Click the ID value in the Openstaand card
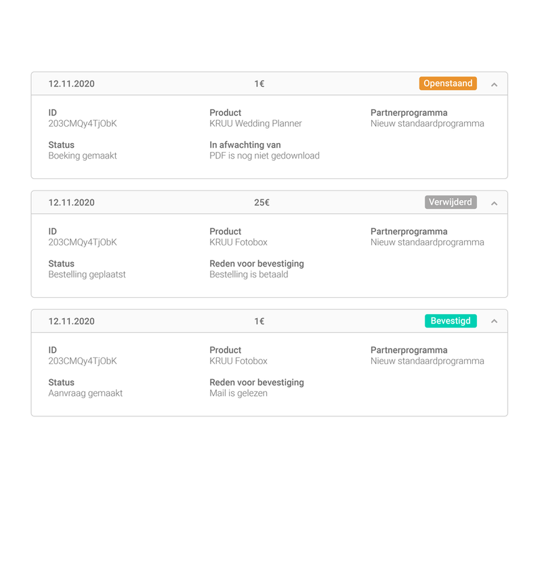This screenshot has height=571, width=542. coord(83,123)
